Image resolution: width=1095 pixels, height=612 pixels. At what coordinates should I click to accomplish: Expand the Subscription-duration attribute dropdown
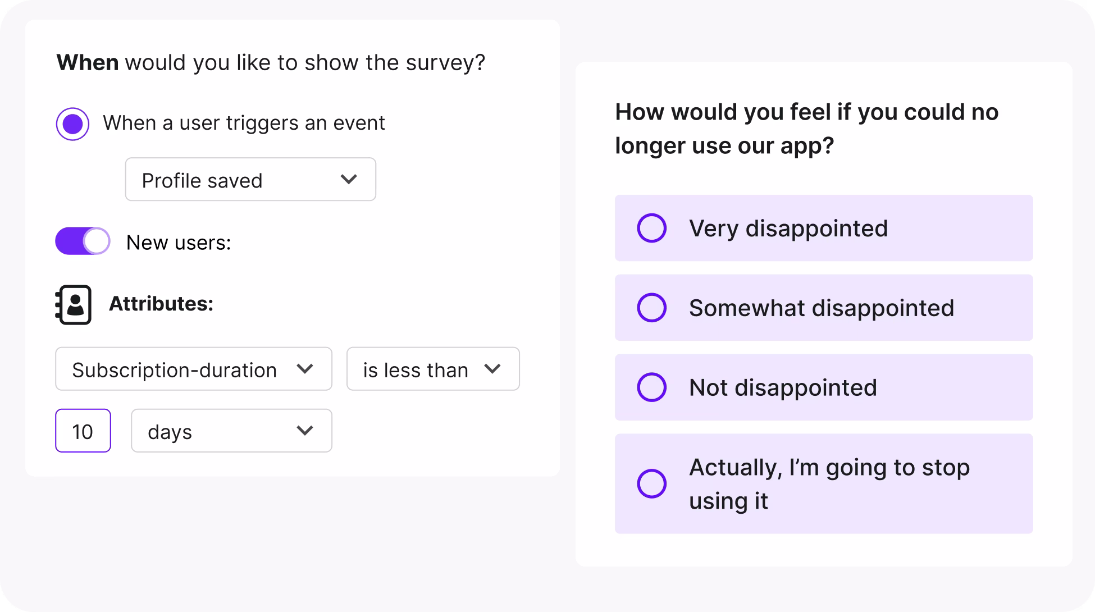click(x=193, y=369)
